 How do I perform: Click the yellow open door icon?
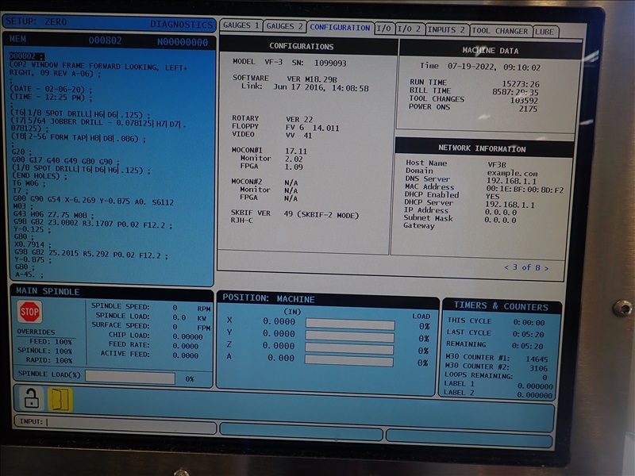[60, 398]
